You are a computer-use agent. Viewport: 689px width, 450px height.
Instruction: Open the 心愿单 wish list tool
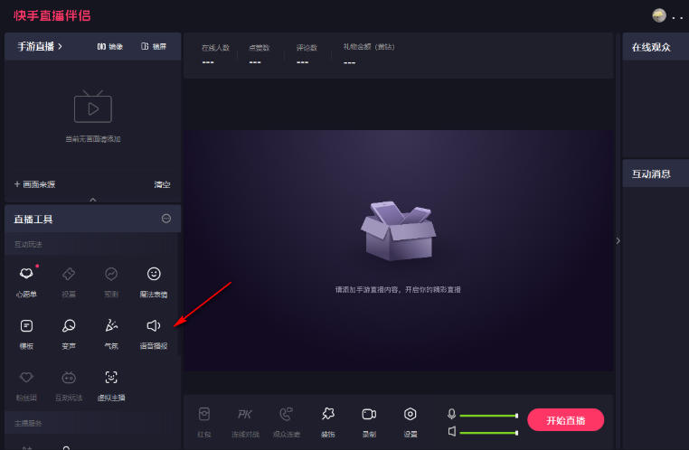tap(27, 274)
